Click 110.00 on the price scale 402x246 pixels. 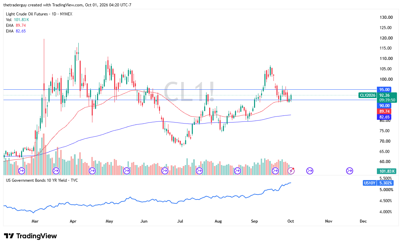[386, 59]
